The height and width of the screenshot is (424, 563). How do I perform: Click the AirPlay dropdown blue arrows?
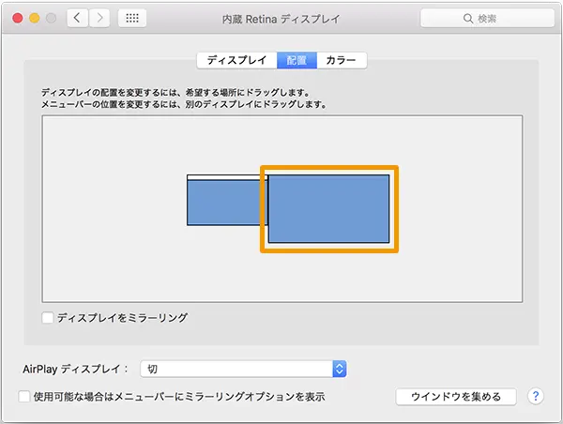(x=340, y=370)
